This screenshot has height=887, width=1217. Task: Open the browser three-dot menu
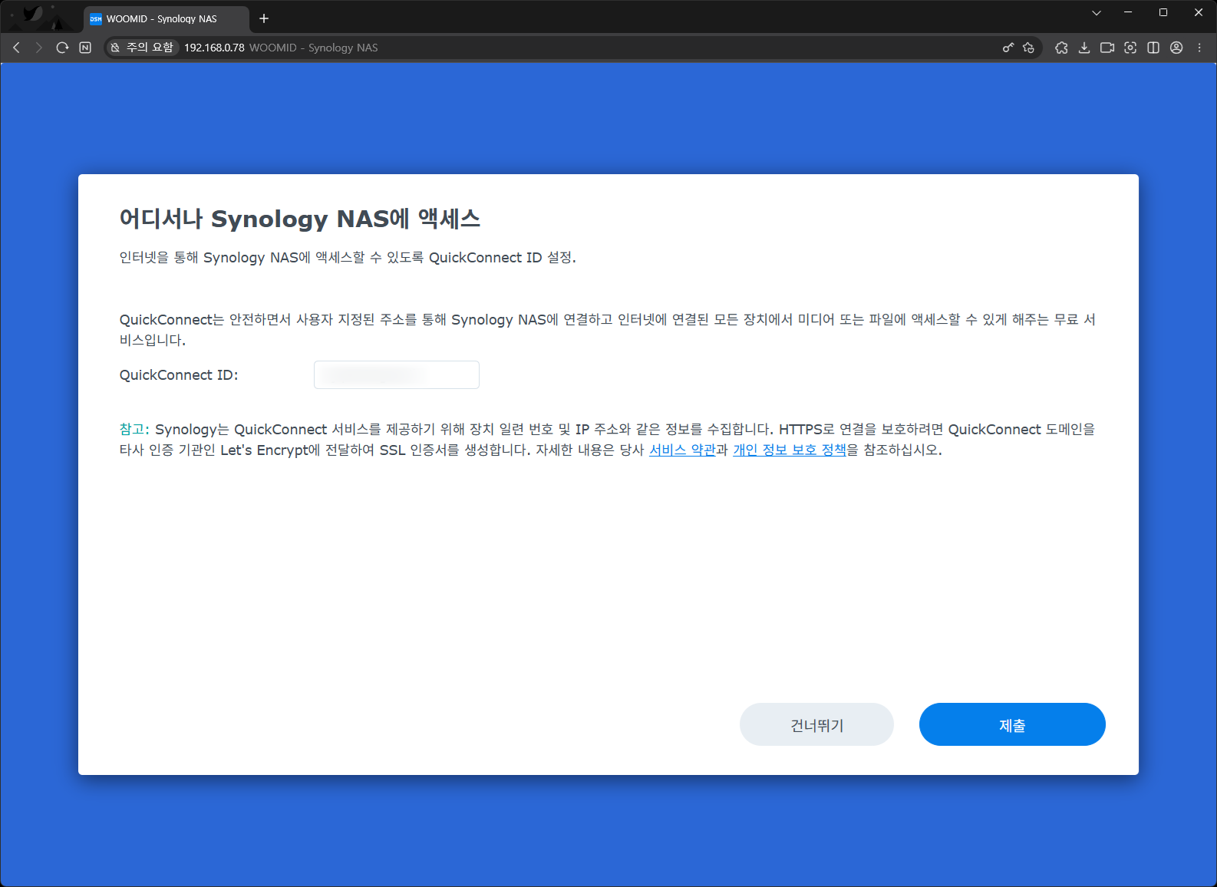(1199, 48)
